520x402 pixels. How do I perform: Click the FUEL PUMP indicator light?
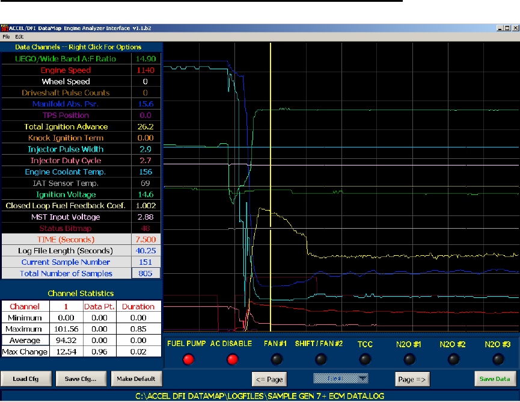[188, 359]
